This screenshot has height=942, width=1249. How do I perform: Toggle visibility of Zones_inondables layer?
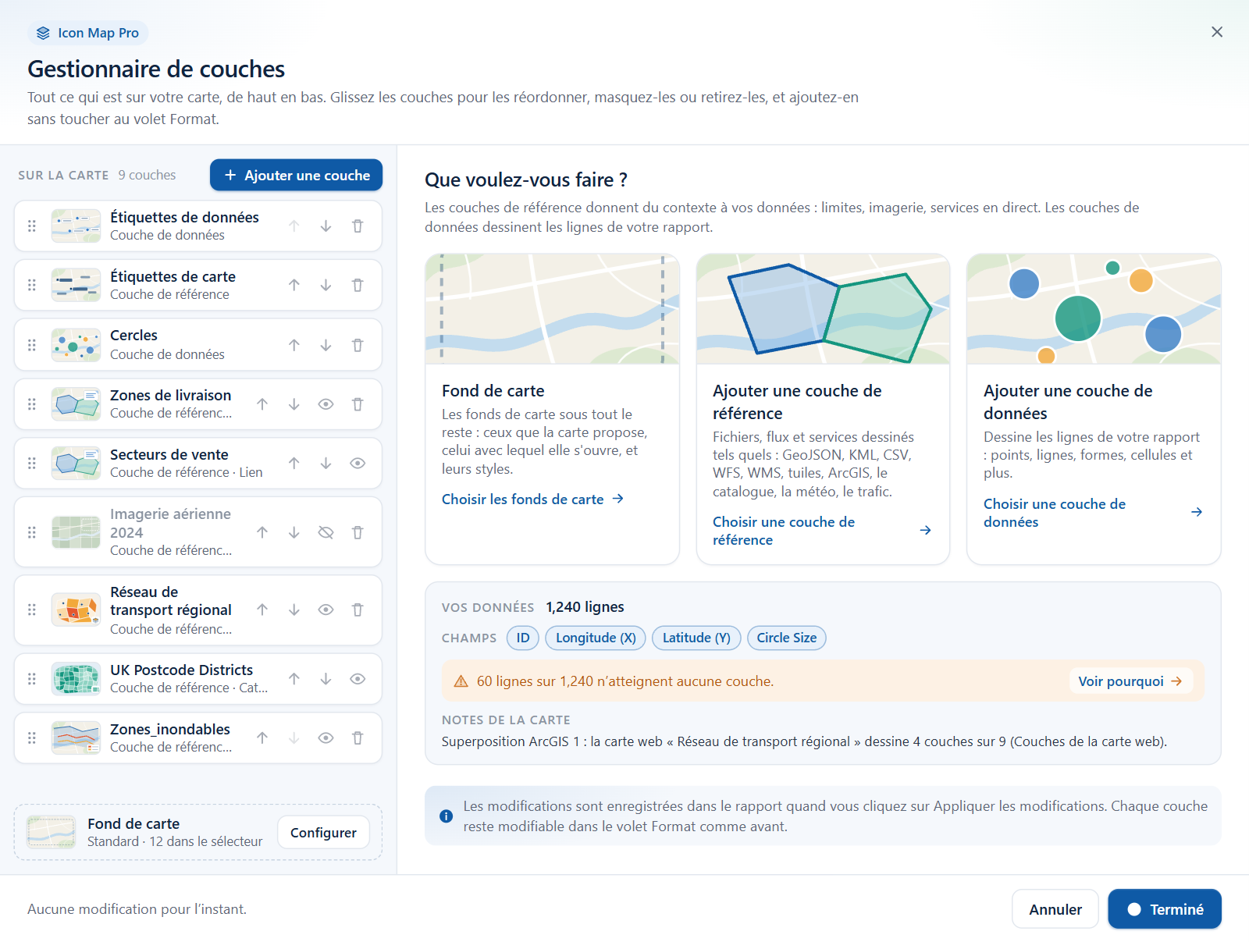[x=326, y=738]
